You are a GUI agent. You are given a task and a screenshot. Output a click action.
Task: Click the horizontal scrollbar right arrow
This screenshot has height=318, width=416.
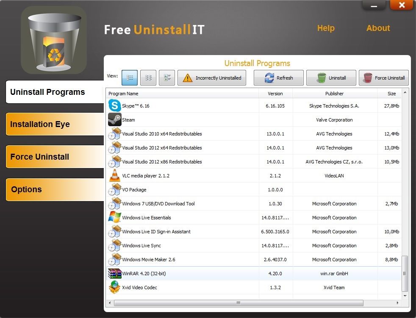tap(397, 303)
